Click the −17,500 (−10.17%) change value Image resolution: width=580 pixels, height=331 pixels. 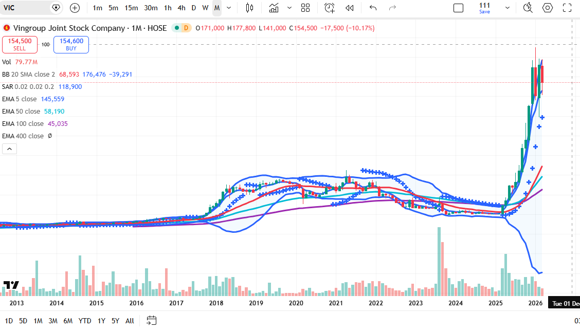pyautogui.click(x=348, y=28)
